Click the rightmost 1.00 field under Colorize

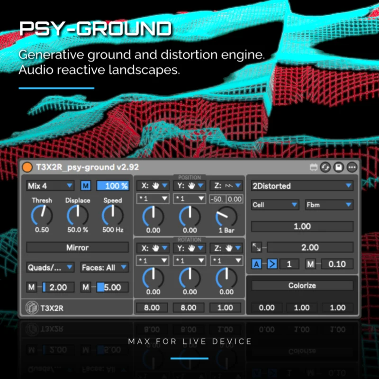point(338,307)
